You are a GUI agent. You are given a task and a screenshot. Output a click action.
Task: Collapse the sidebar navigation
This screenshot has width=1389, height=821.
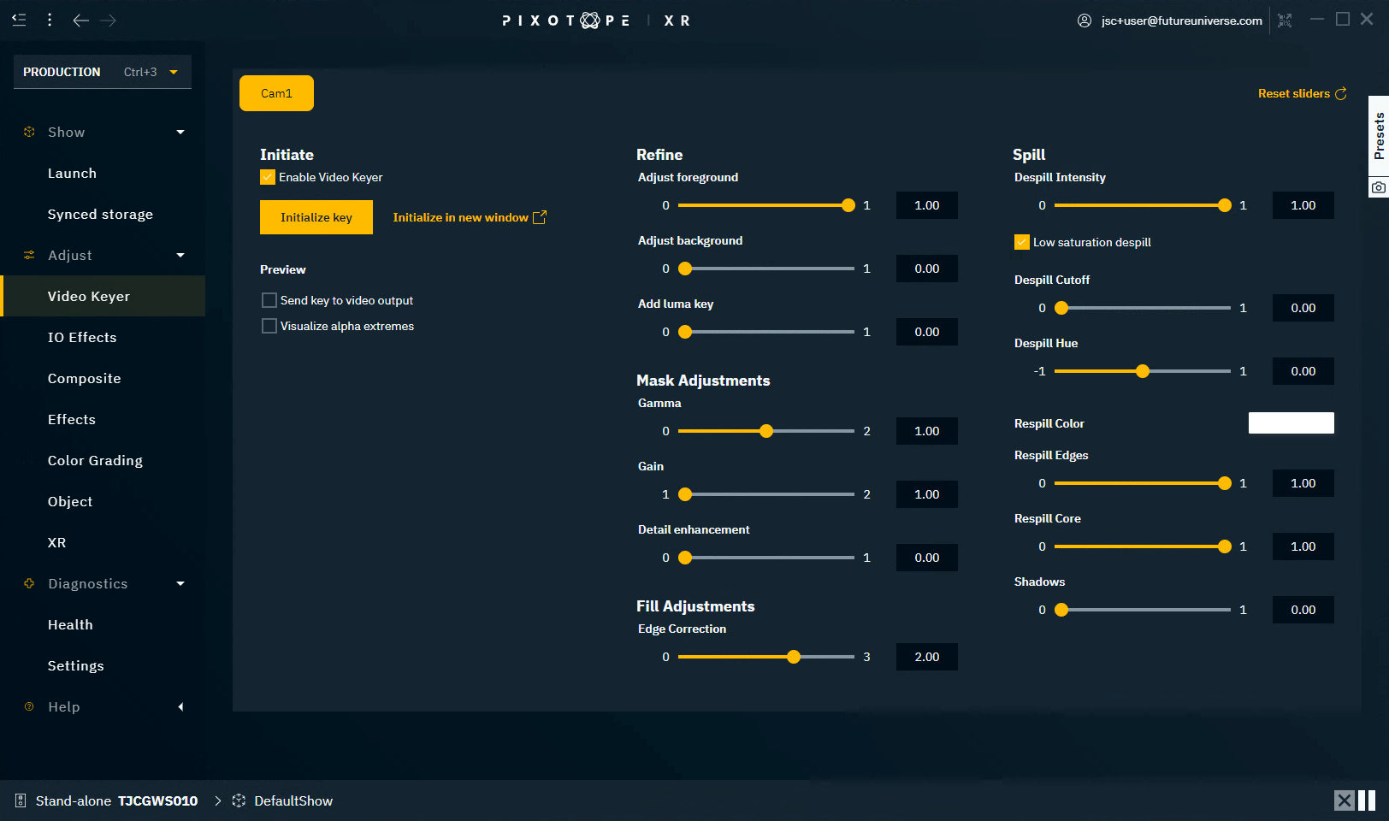[x=18, y=20]
